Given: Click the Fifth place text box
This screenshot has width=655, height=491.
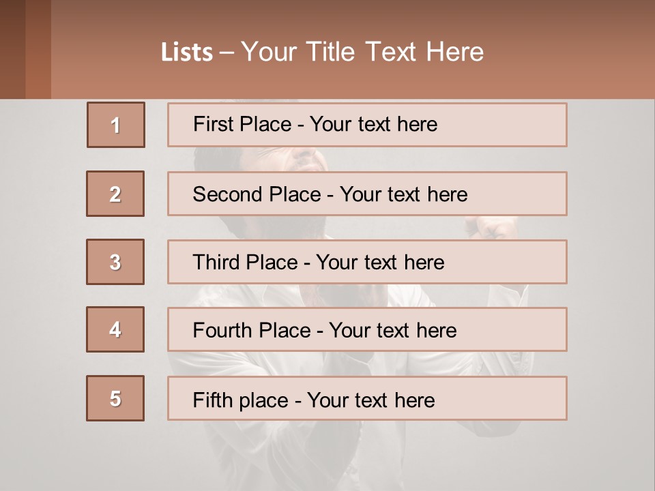Looking at the screenshot, I should [367, 398].
